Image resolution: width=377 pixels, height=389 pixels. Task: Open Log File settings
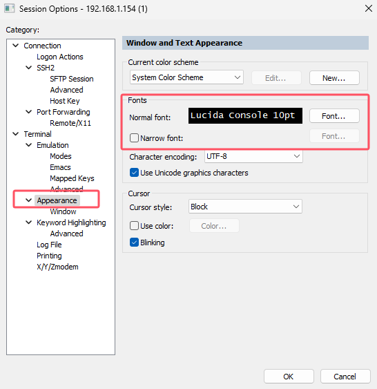click(x=49, y=245)
